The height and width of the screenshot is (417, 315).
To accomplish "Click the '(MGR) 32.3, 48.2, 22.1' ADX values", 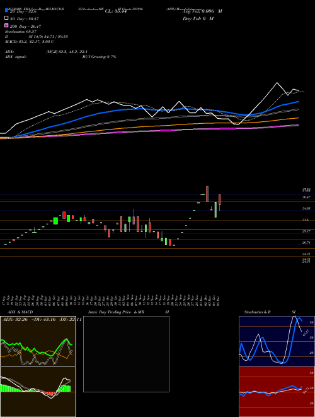I will click(x=67, y=52).
